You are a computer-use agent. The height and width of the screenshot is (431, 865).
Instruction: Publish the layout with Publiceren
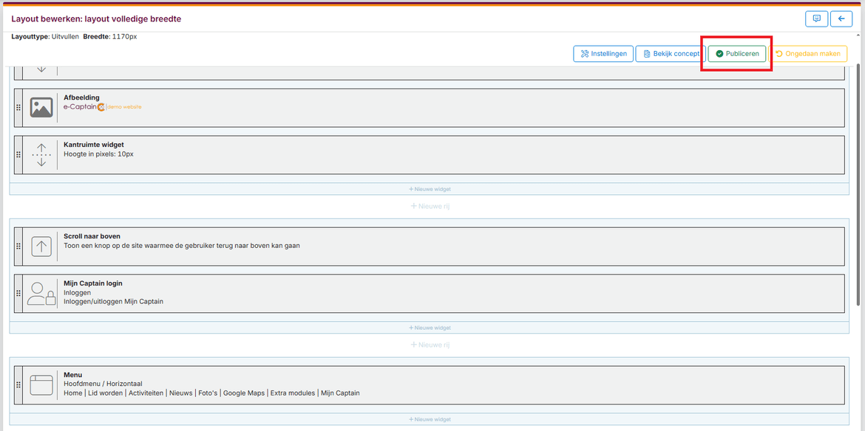point(736,54)
